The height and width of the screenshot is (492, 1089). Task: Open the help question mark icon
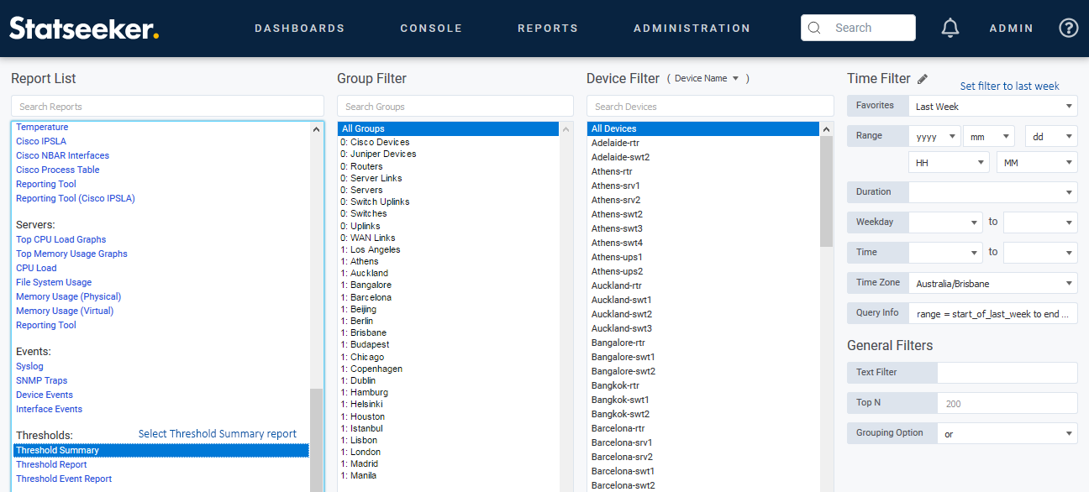pos(1068,28)
